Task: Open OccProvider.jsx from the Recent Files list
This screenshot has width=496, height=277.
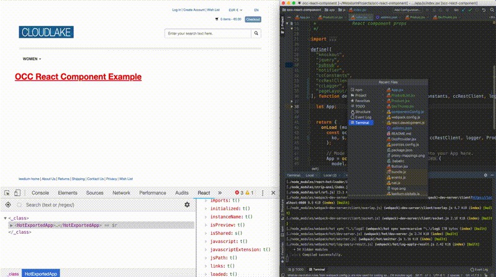Action: (401, 139)
